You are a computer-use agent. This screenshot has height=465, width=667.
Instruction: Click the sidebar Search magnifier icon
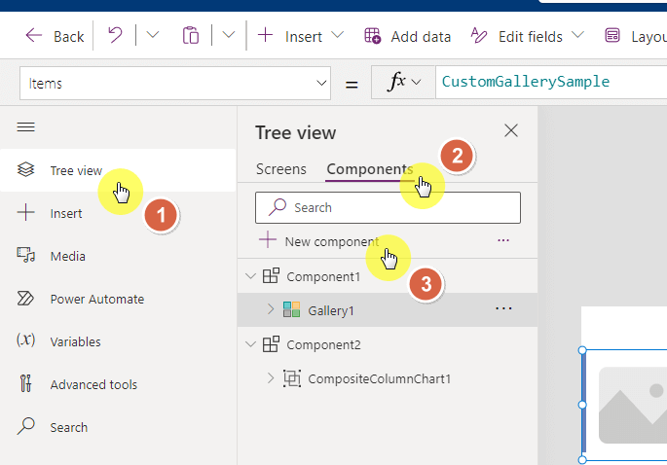(x=25, y=426)
